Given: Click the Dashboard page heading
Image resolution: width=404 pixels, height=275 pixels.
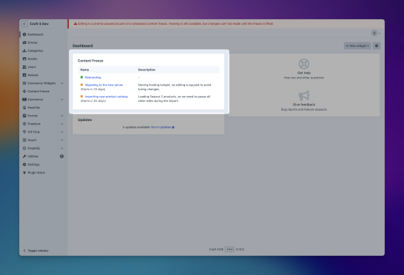Looking at the screenshot, I should click(x=83, y=45).
